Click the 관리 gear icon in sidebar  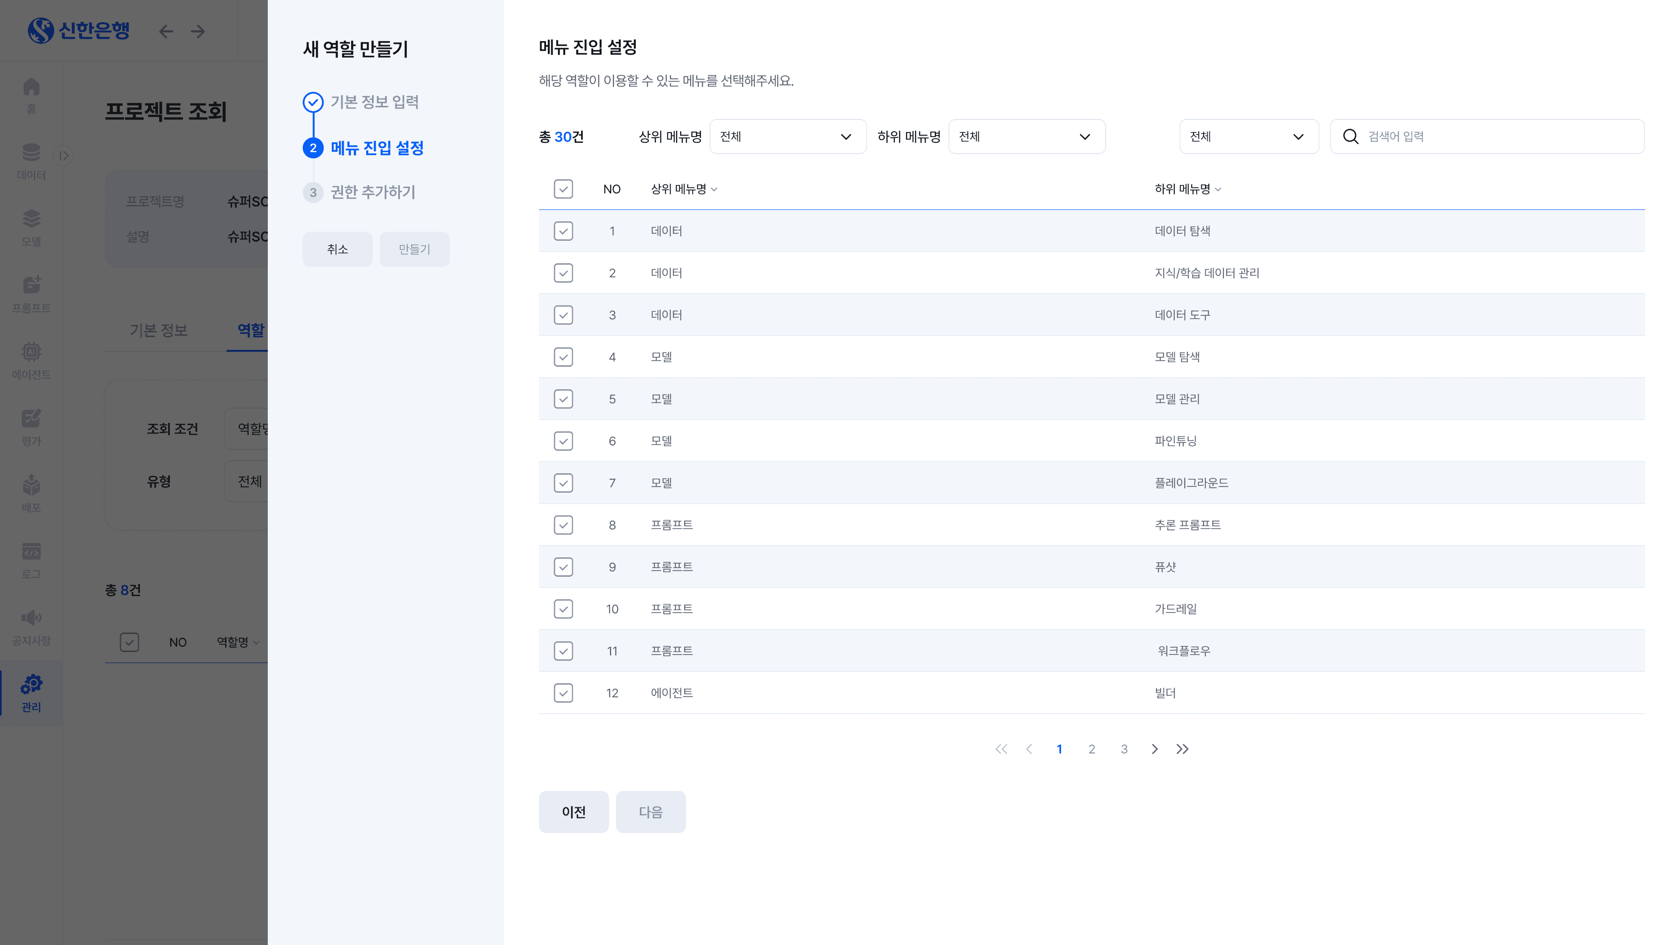pos(31,685)
